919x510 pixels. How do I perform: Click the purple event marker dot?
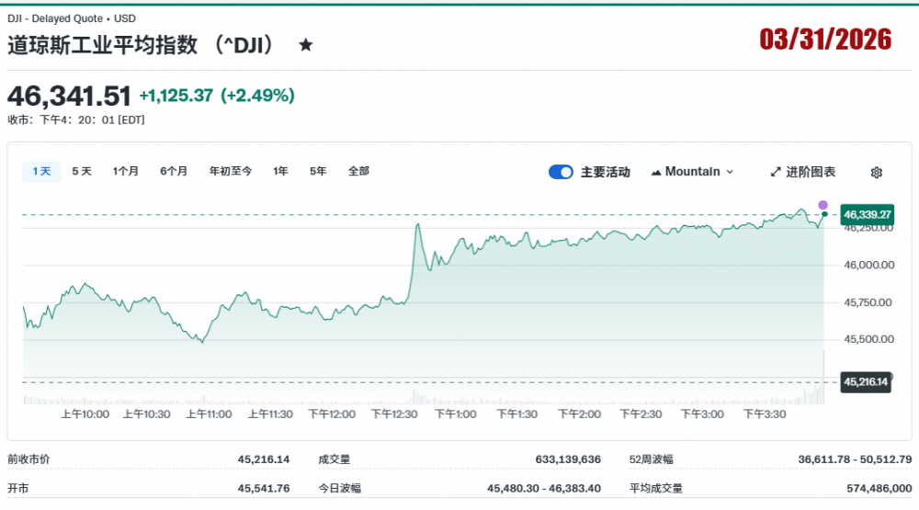tap(823, 205)
